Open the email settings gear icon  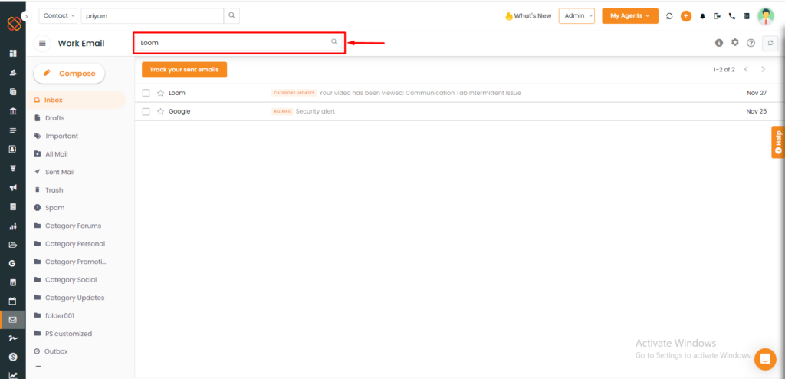(735, 43)
